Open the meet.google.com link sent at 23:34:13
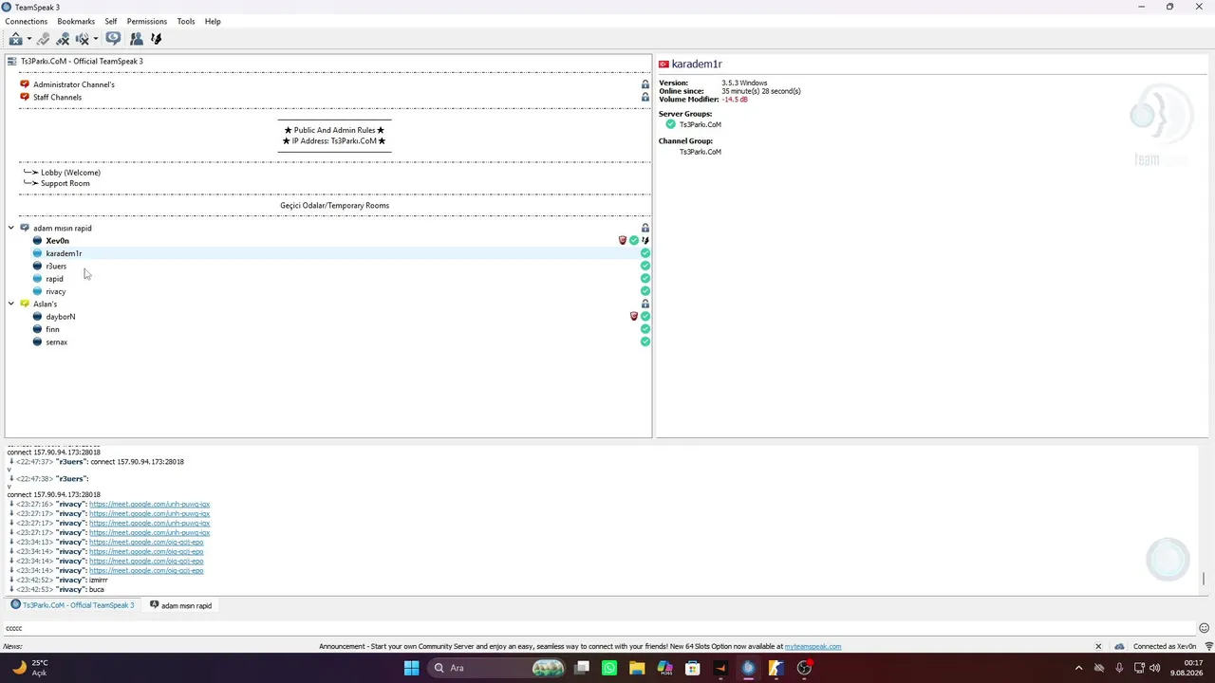Viewport: 1215px width, 683px height. [x=146, y=543]
